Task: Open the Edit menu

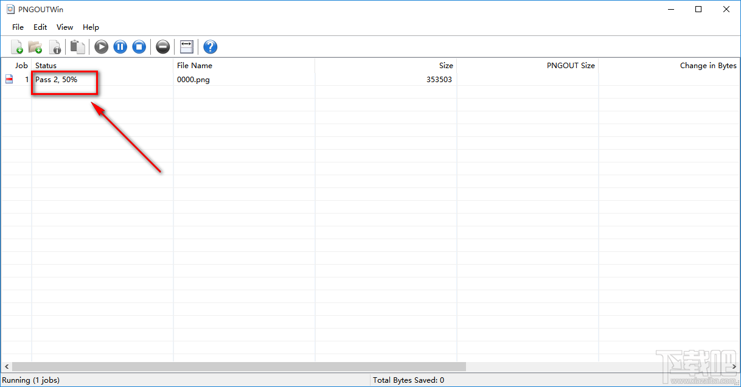Action: [x=40, y=27]
